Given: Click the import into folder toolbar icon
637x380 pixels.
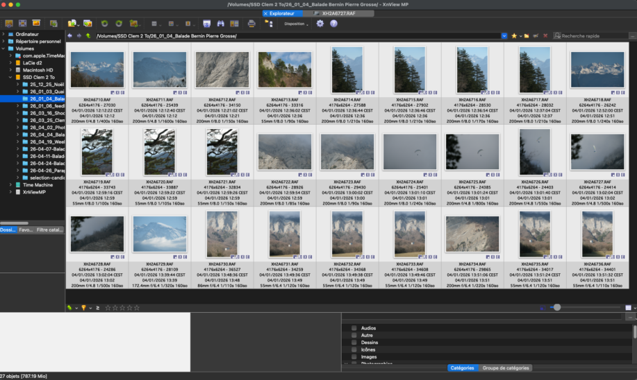Looking at the screenshot, I should pos(72,24).
